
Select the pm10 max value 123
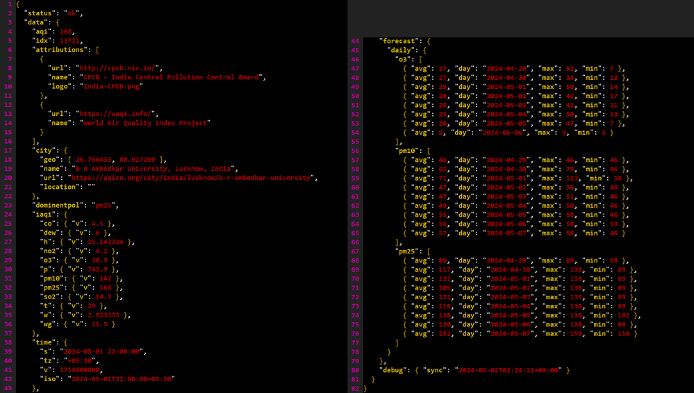click(x=572, y=178)
